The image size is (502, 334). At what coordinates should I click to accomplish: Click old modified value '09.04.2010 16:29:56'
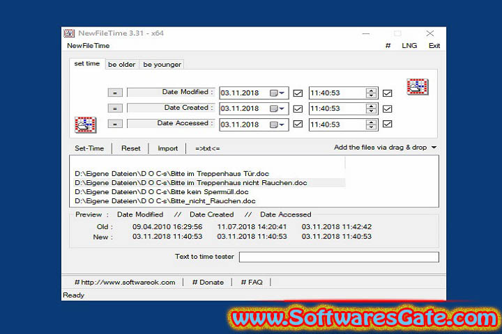tap(167, 227)
